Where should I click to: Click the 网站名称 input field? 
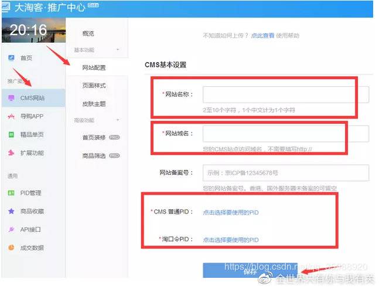coord(285,95)
